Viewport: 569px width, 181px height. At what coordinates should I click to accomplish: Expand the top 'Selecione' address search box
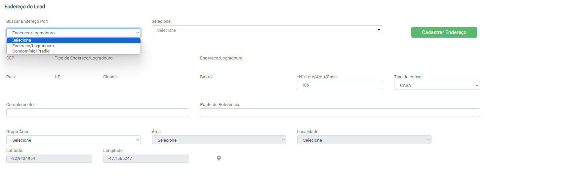pos(267,30)
